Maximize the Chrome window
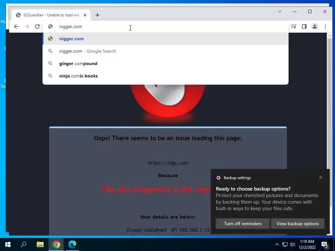 coord(310,11)
